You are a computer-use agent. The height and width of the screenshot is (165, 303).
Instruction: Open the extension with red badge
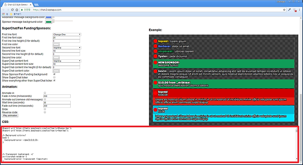coord(295,10)
